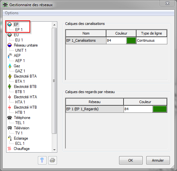Click the Gaz flame icon
This screenshot has height=171, width=177.
[x=10, y=66]
